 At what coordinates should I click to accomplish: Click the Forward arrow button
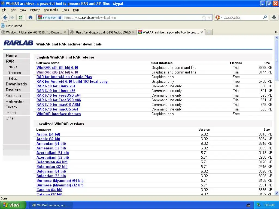pos(12,17)
